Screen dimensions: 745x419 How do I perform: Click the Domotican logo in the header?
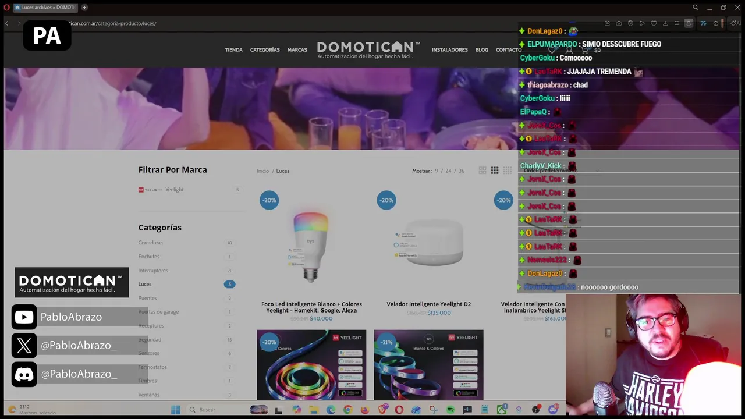click(368, 49)
